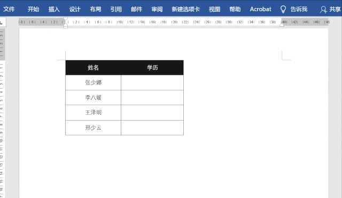Viewport: 342px width, 198px height.
Task: Click the 王泽明 table cell
Action: [x=93, y=113]
